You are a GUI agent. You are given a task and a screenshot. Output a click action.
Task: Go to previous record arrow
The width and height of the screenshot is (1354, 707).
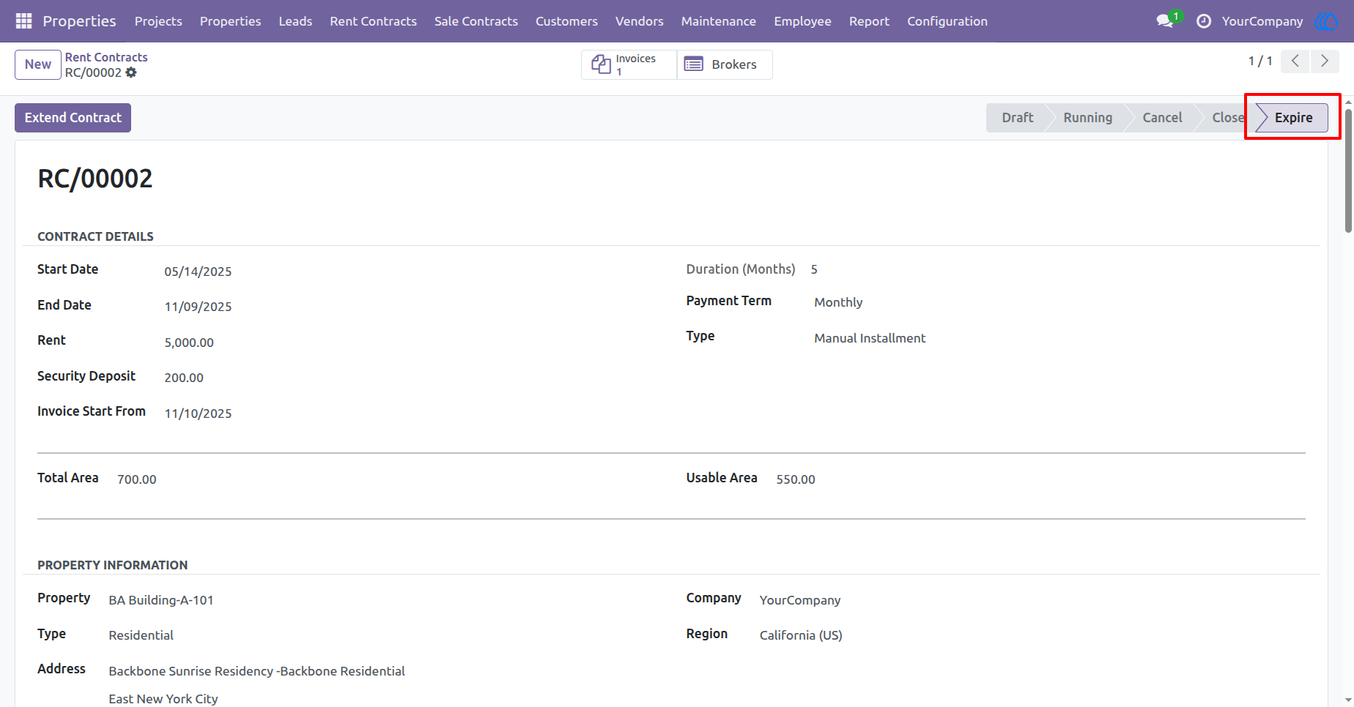[x=1295, y=61]
